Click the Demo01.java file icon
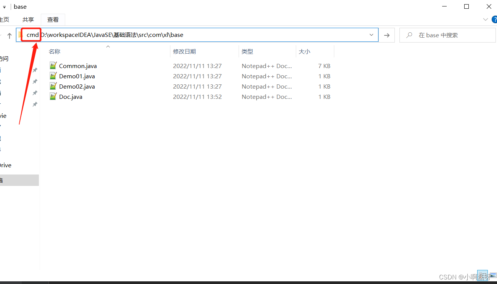This screenshot has width=497, height=284. (x=53, y=76)
